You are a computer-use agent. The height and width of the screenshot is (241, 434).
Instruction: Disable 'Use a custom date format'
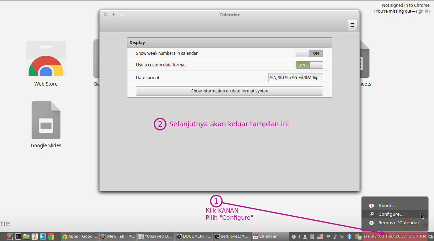(309, 65)
